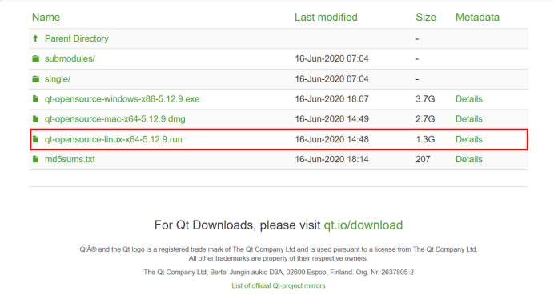554x299 pixels.
Task: Click the 16-Jun-2020 18:07 date
Action: (x=331, y=99)
